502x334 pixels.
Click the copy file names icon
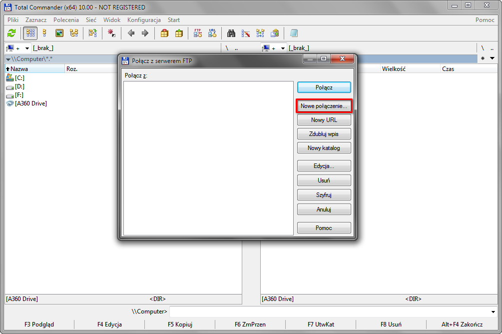[x=275, y=33]
